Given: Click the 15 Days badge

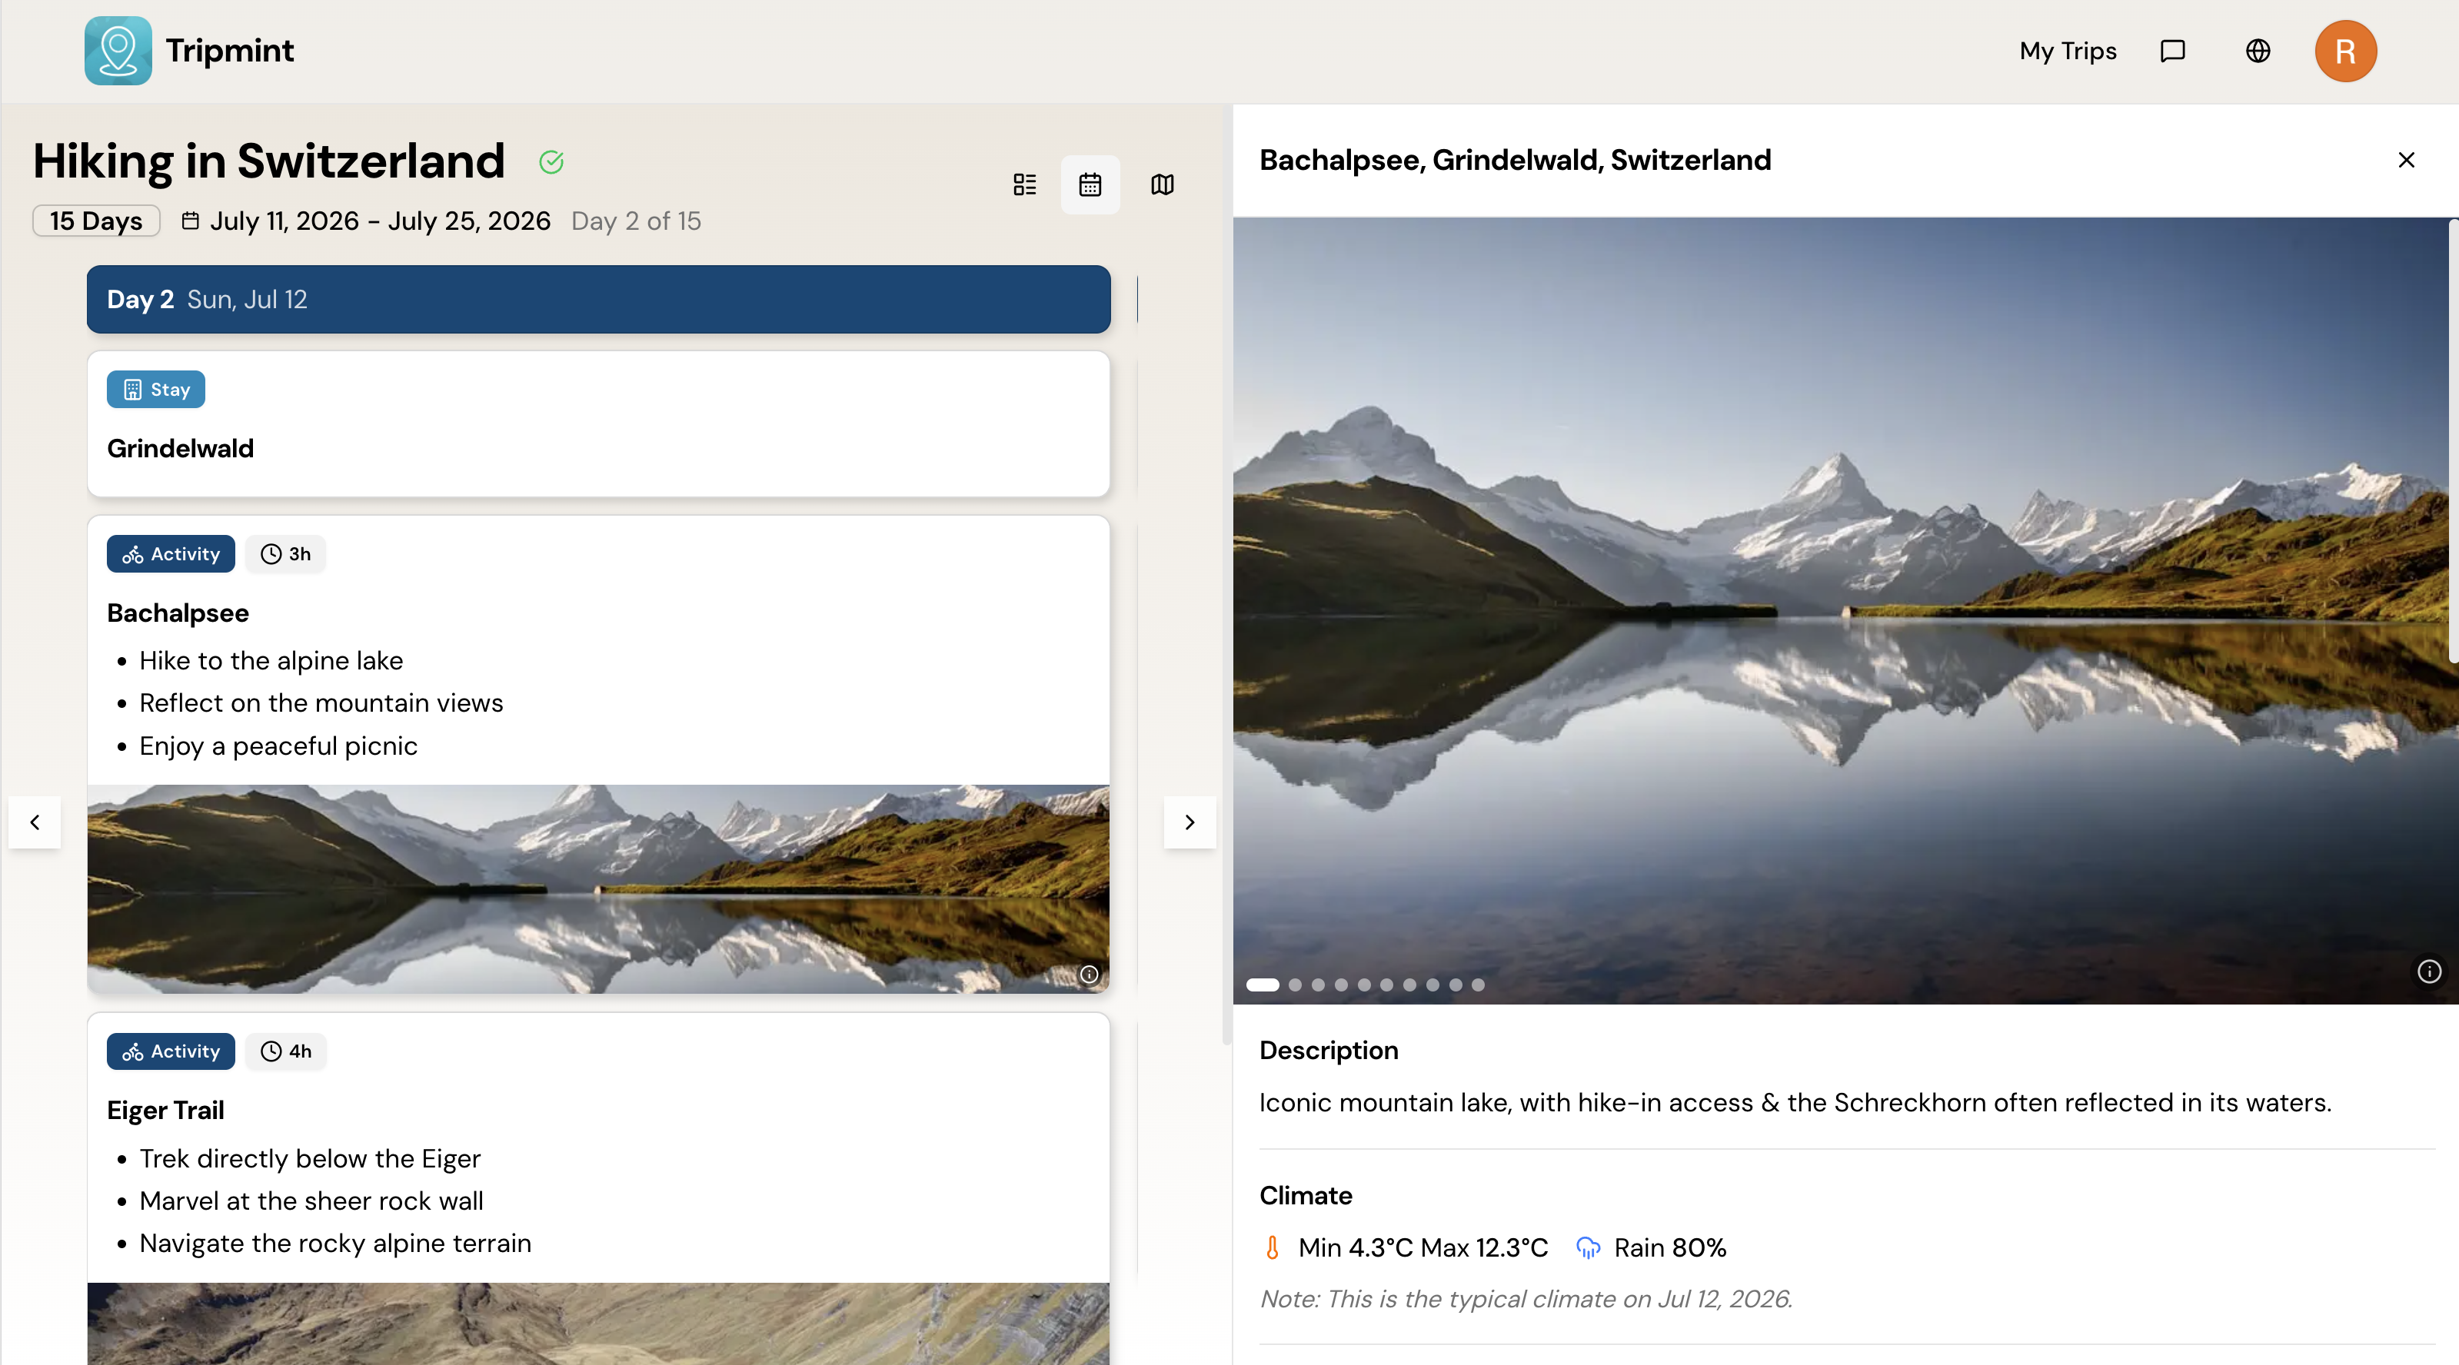Looking at the screenshot, I should pyautogui.click(x=96, y=221).
